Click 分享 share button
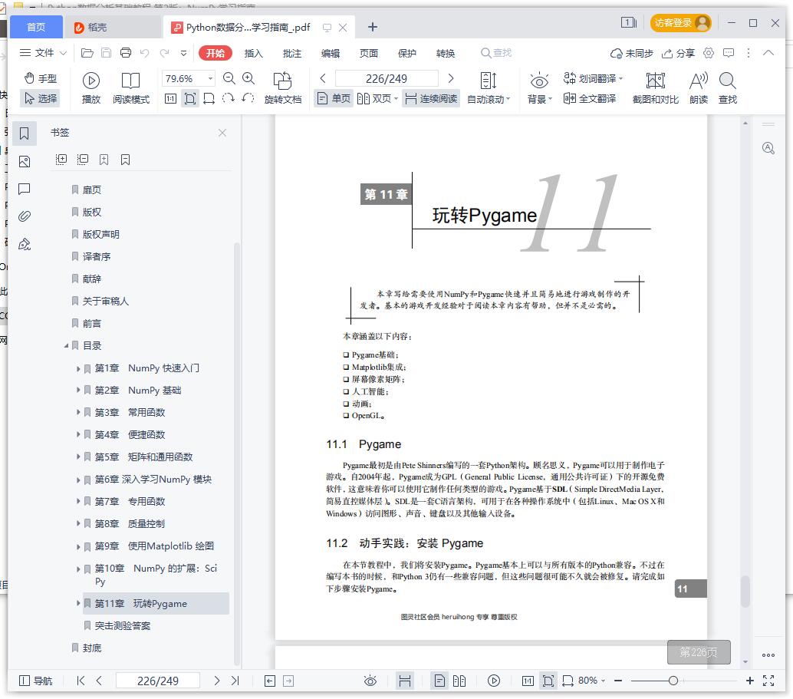 coord(678,53)
